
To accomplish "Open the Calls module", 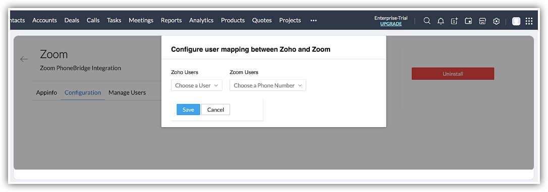I will (93, 20).
